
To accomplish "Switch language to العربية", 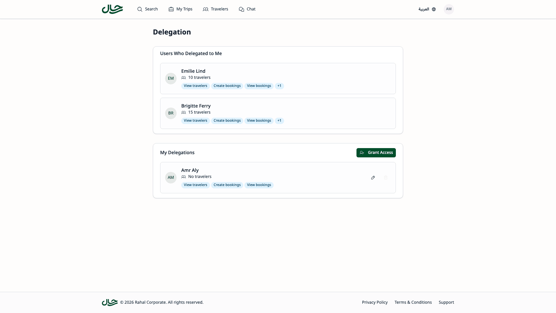I will coord(424,9).
